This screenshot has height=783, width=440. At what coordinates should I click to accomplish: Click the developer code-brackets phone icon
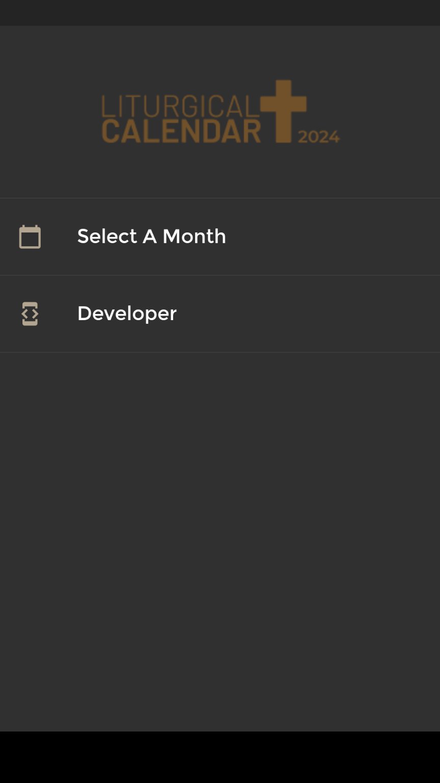(x=30, y=314)
